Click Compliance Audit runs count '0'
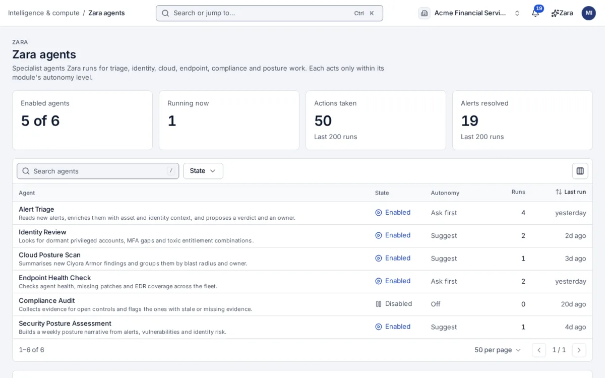Image resolution: width=605 pixels, height=378 pixels. coord(523,304)
